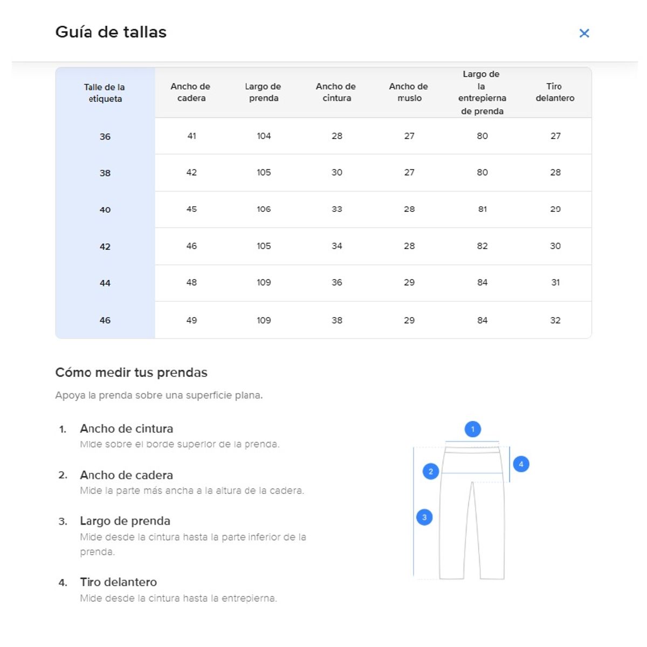The height and width of the screenshot is (647, 647).
Task: Click the Cómo medir tus prendas heading
Action: tap(131, 373)
